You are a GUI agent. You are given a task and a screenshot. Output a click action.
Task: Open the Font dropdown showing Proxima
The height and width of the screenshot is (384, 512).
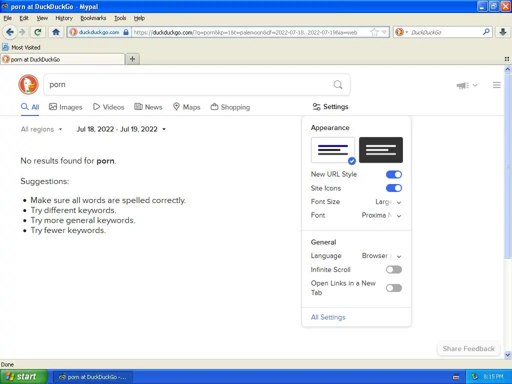(381, 215)
